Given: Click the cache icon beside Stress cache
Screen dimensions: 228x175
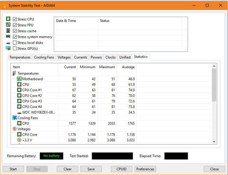Looking at the screenshot, I should coord(8,30).
